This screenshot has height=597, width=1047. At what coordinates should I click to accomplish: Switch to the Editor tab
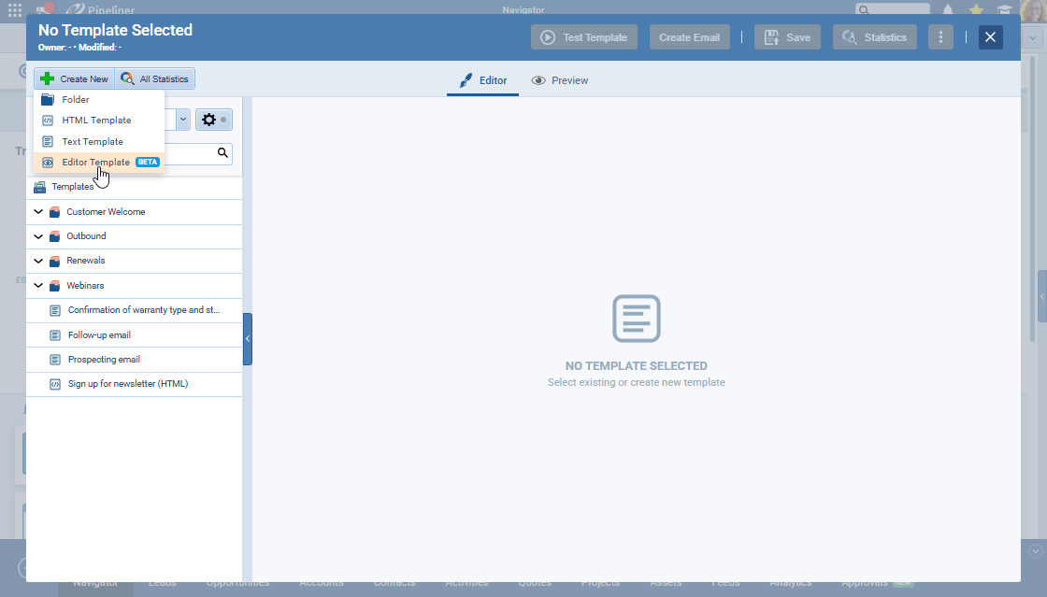tap(482, 80)
